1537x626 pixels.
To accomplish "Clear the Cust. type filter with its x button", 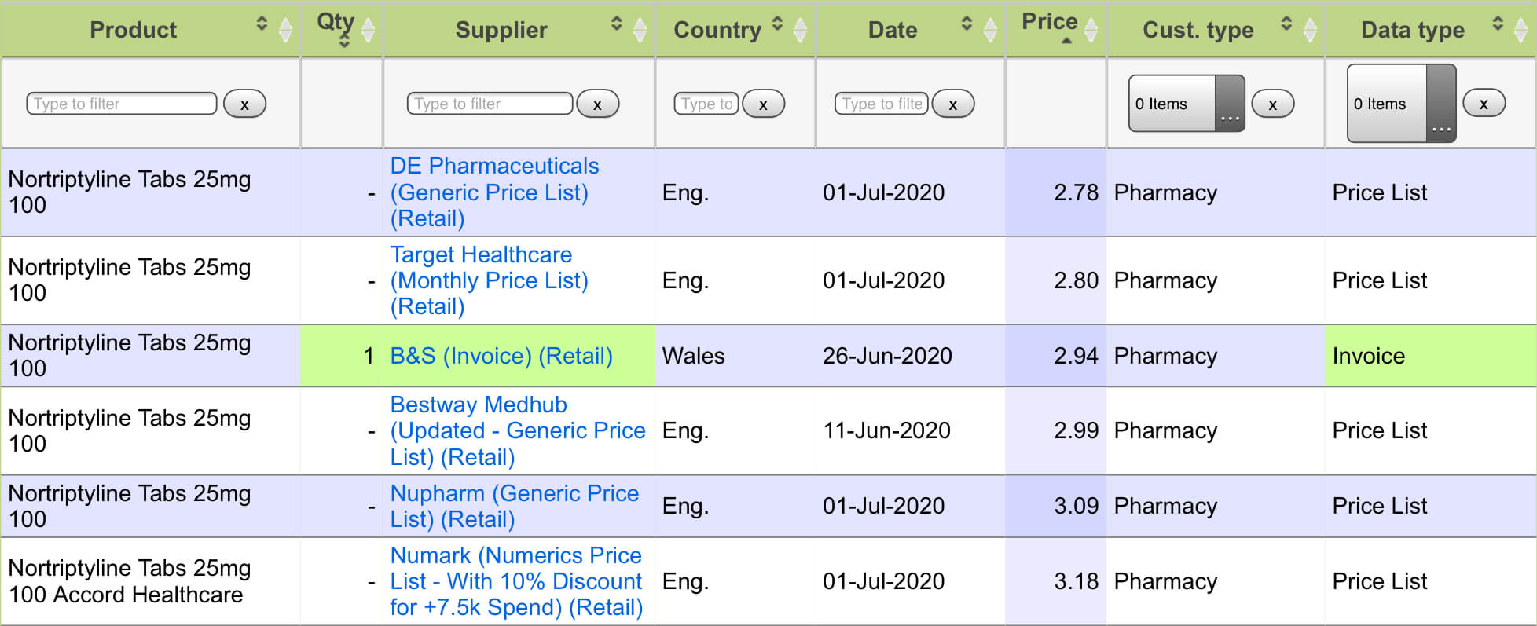I will pos(1272,104).
